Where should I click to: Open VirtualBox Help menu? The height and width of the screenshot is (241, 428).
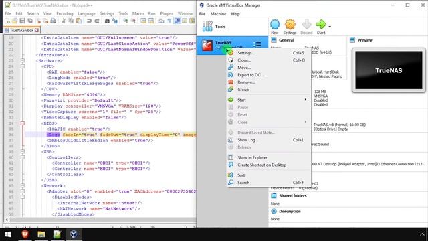click(x=235, y=14)
